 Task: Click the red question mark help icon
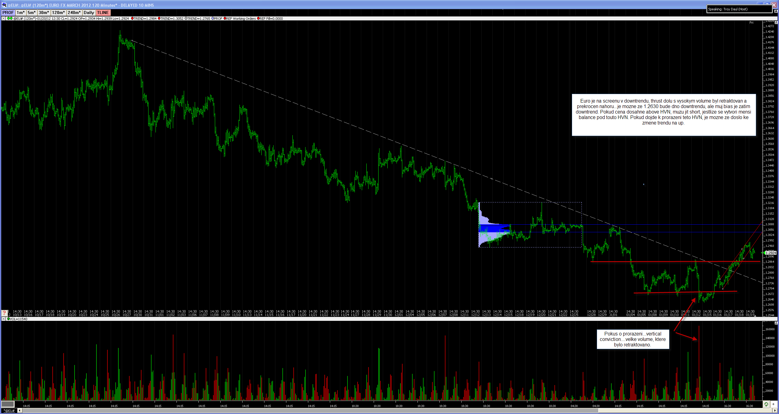pyautogui.click(x=4, y=313)
